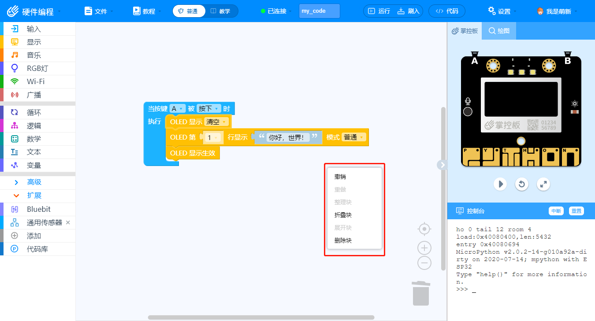Expand the simulator to fullscreen
595x321 pixels.
[x=544, y=184]
